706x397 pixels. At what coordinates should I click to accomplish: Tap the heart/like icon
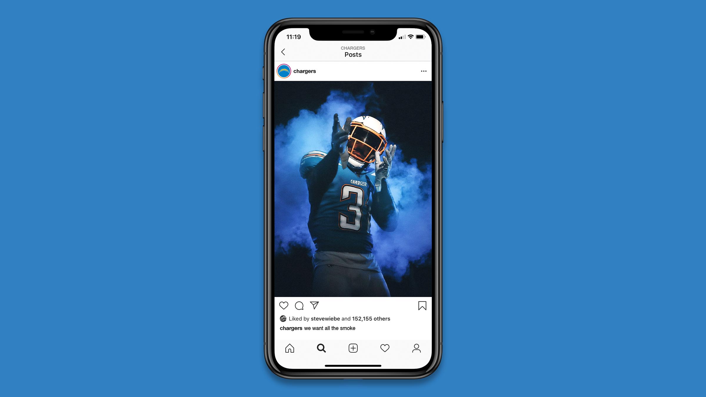[x=284, y=305]
